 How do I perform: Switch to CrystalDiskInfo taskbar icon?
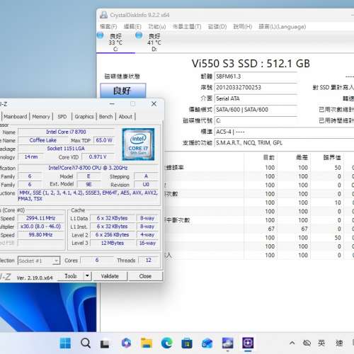pos(227,343)
